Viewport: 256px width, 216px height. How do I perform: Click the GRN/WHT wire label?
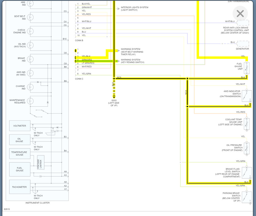click(87, 7)
